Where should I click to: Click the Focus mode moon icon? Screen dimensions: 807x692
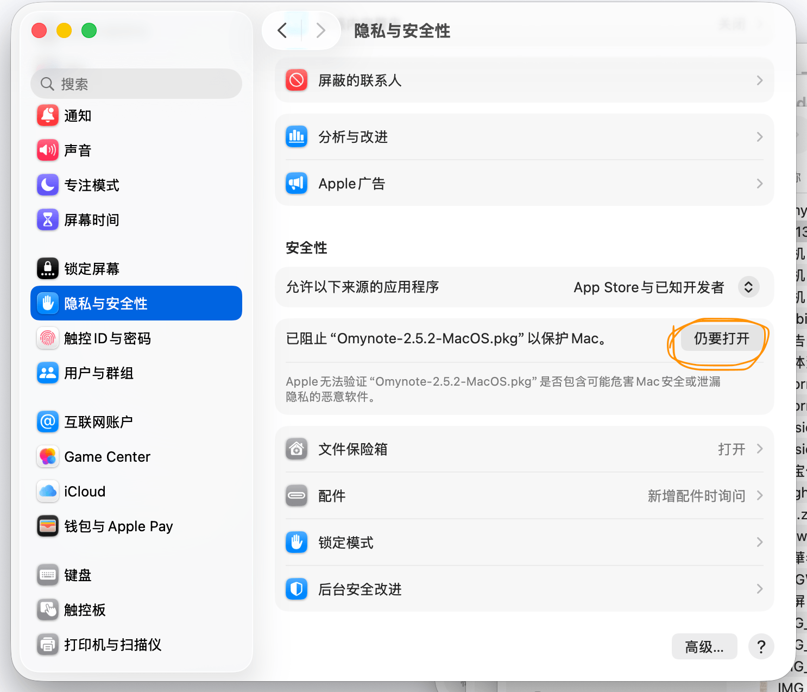[x=48, y=185]
